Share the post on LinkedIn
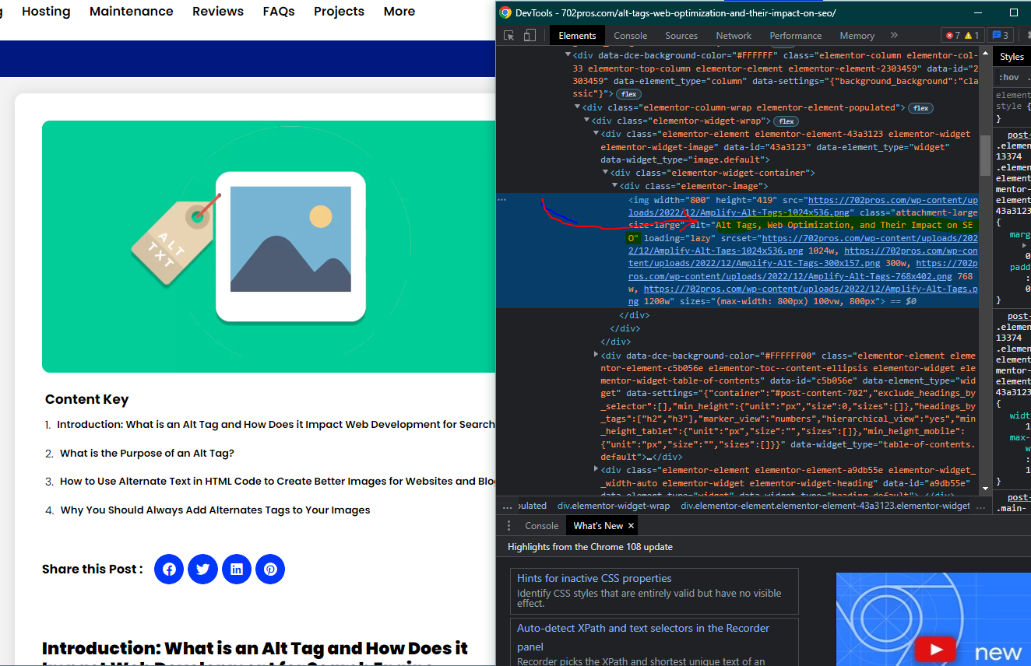1031x666 pixels. pos(237,569)
